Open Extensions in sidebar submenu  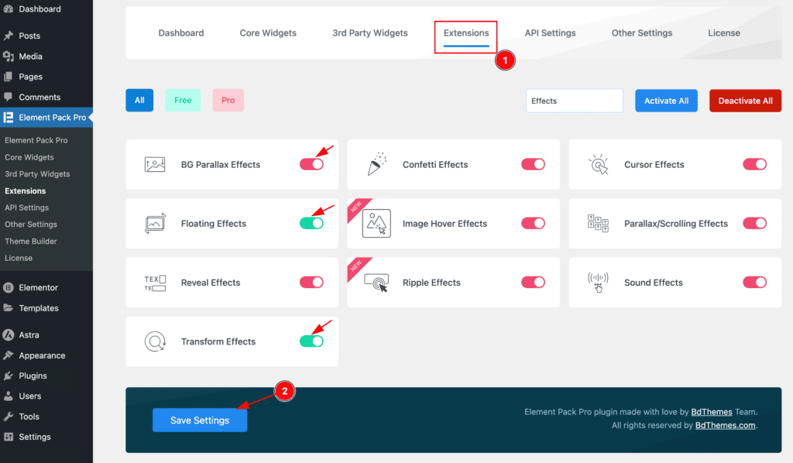26,191
